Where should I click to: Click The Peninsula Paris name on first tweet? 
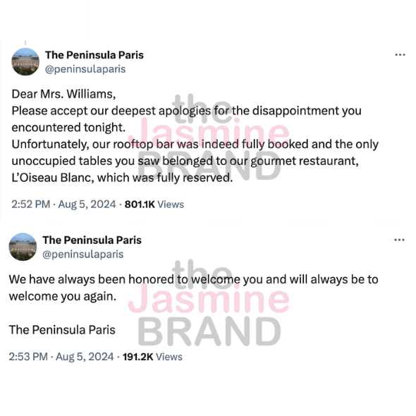click(x=94, y=55)
